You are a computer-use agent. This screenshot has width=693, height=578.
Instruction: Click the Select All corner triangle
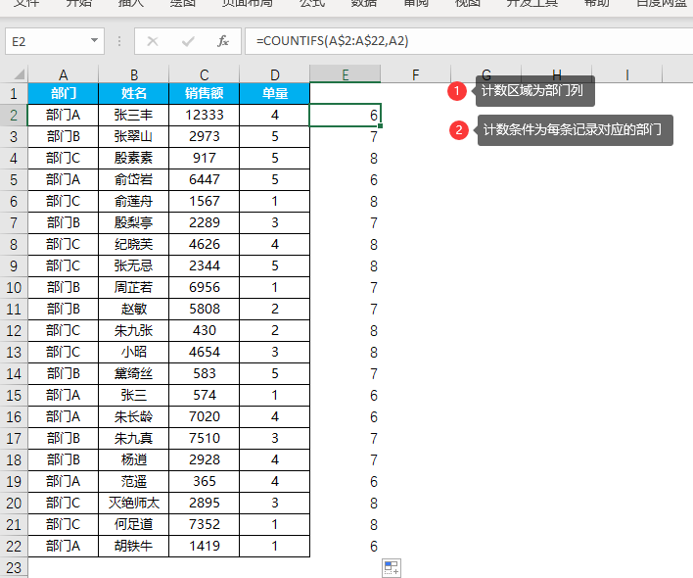click(x=18, y=74)
